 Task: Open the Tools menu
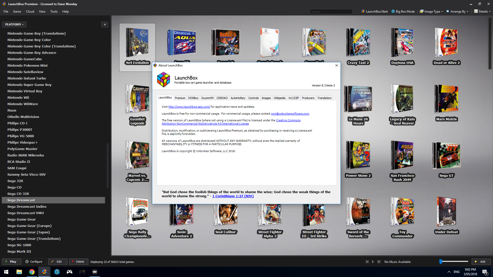[x=54, y=12]
